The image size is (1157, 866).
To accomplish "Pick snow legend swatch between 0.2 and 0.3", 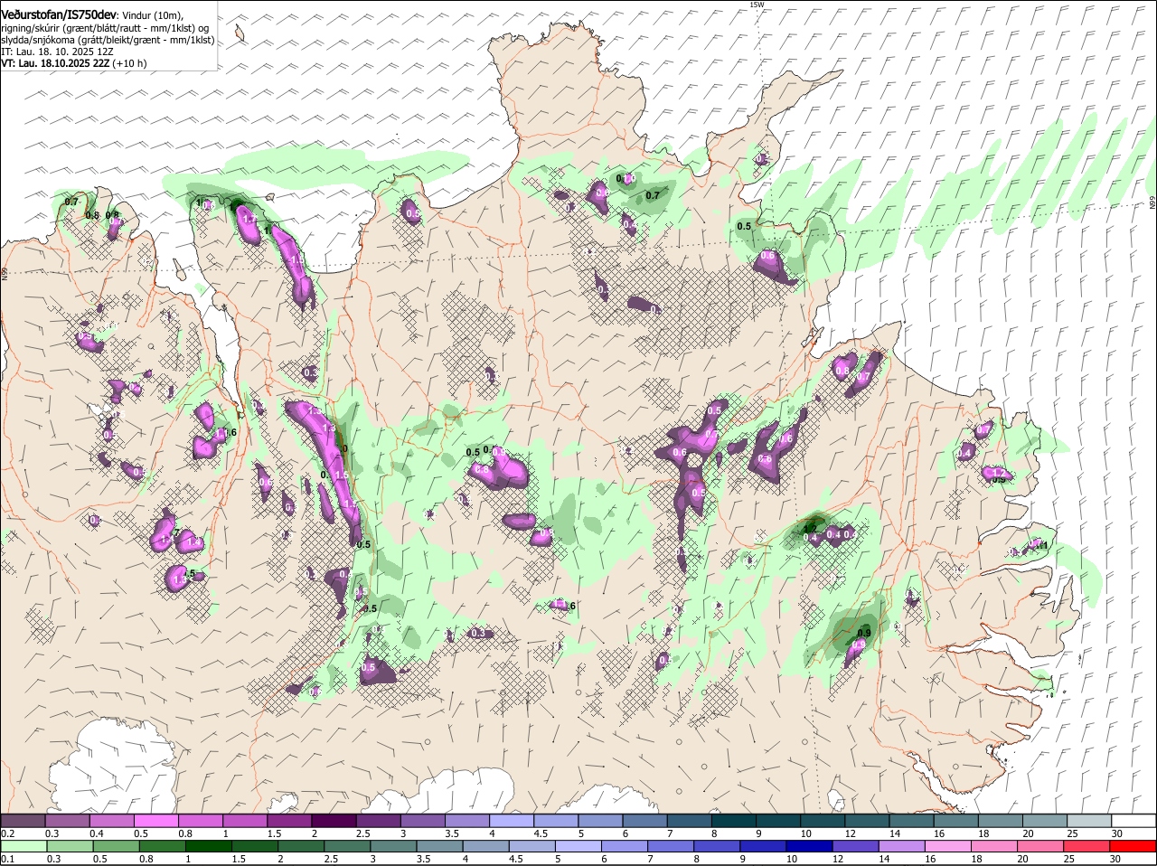I will pyautogui.click(x=23, y=821).
